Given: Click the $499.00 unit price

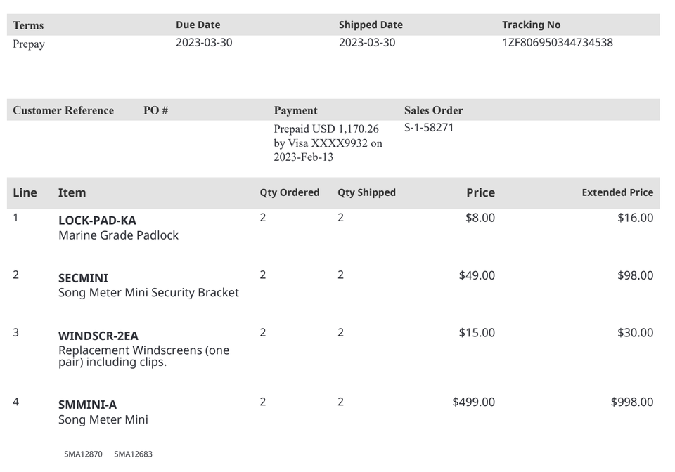Looking at the screenshot, I should 473,402.
